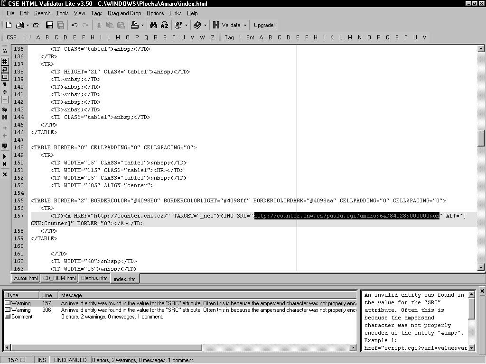Click the monitor preview icon in sidebar

point(5,146)
